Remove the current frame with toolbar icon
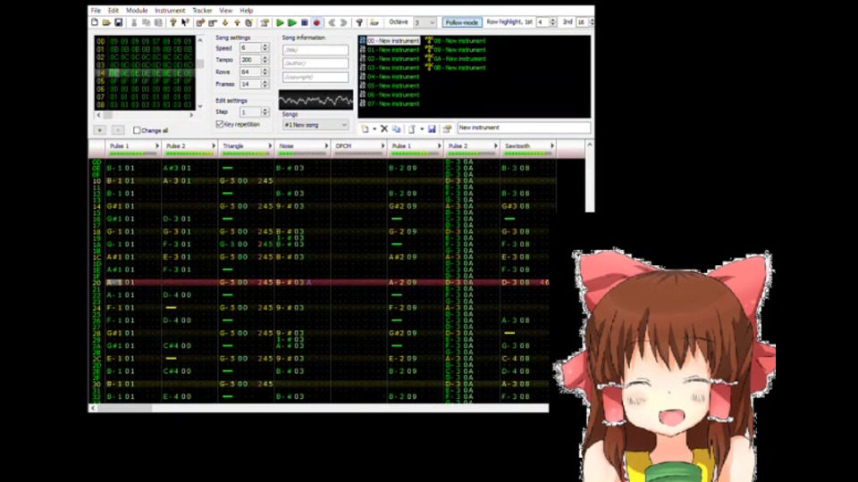Image resolution: width=858 pixels, height=482 pixels. [x=213, y=22]
